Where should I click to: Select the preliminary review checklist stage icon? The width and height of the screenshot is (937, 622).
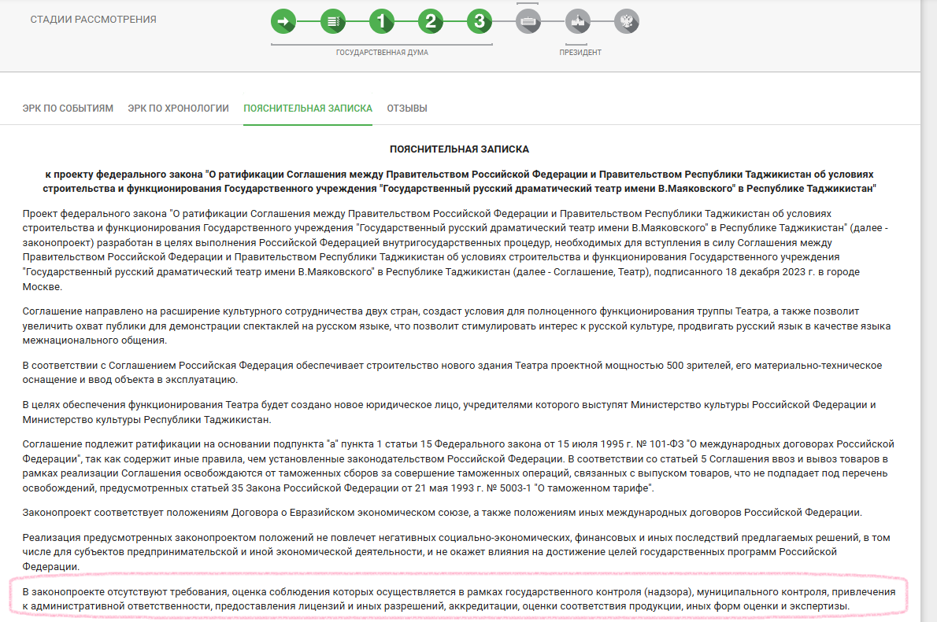[333, 21]
